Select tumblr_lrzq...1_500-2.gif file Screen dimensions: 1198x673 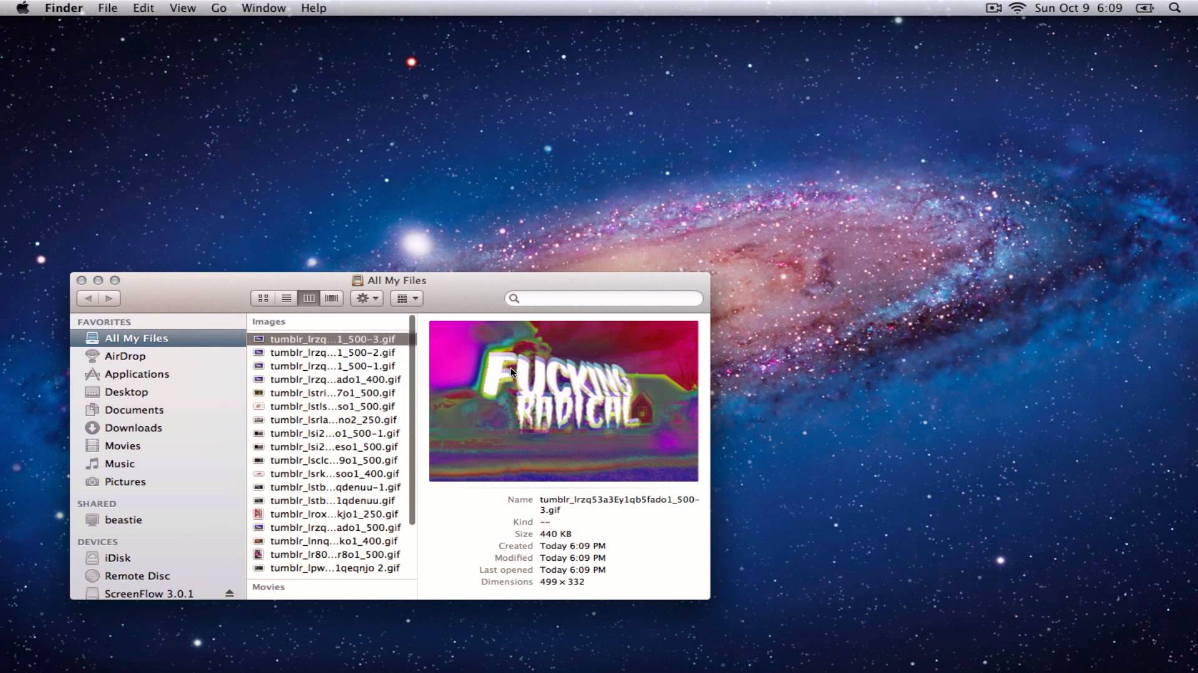coord(333,351)
